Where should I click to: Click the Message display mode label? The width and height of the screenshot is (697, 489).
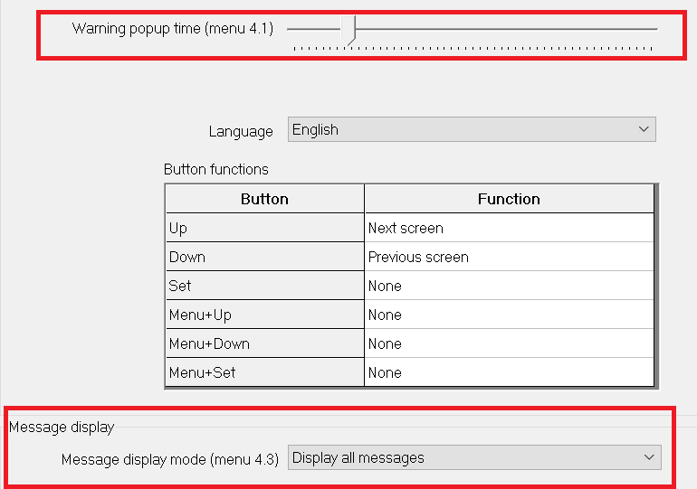[169, 459]
